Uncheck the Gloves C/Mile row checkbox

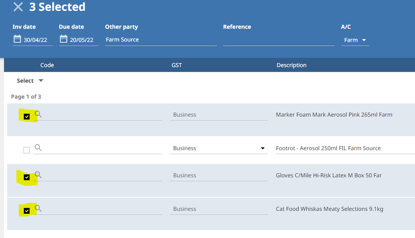pos(27,177)
